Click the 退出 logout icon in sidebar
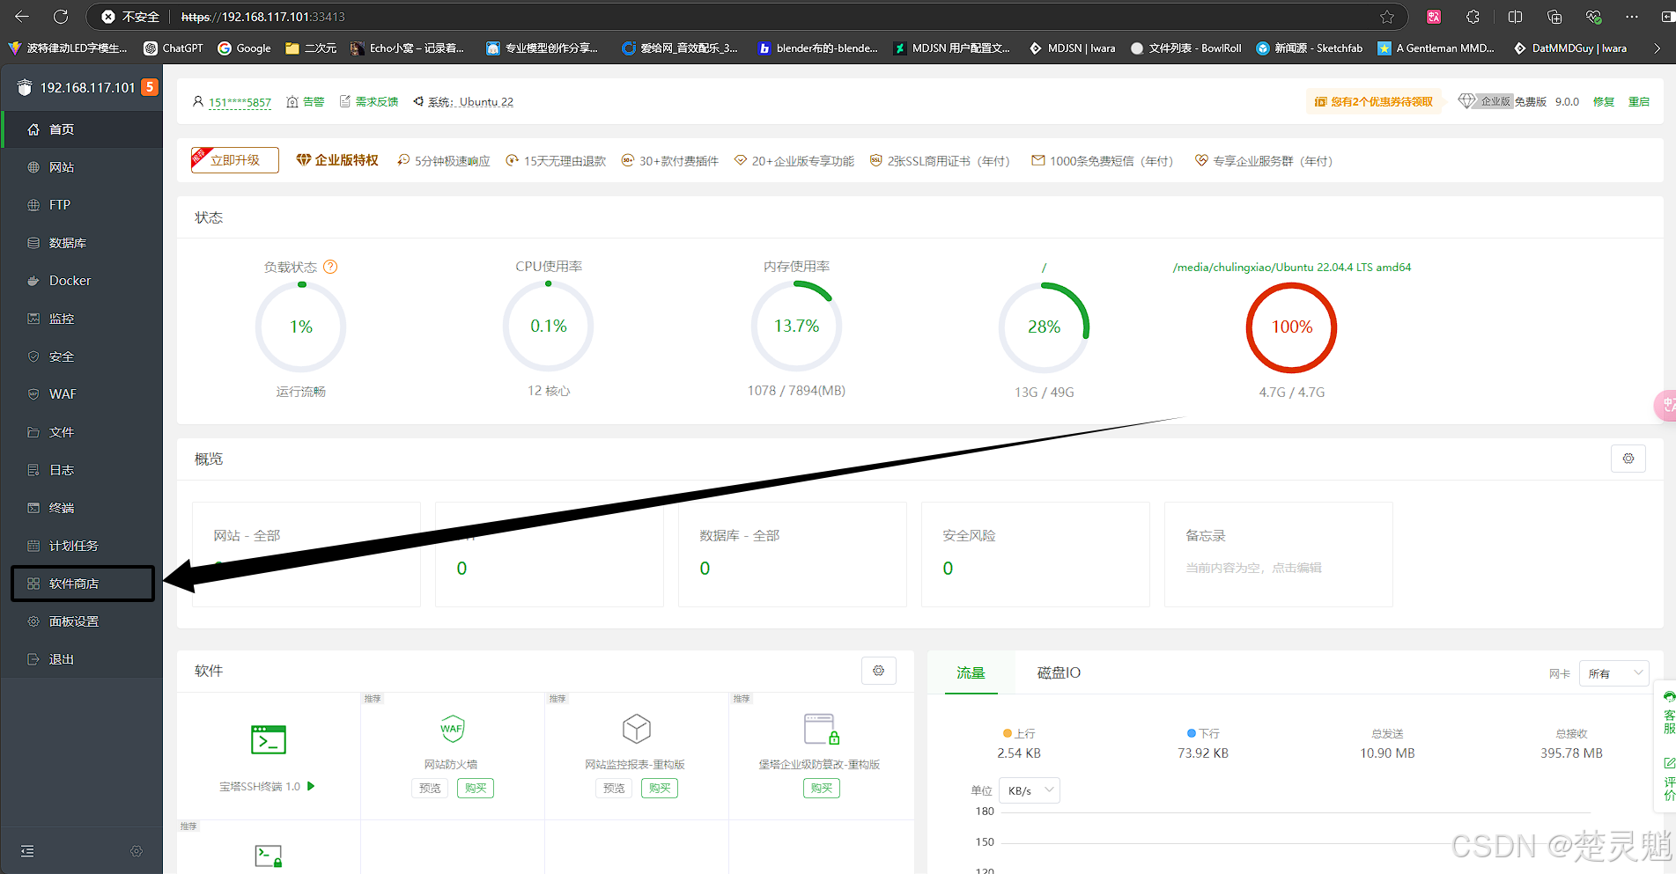 [33, 659]
